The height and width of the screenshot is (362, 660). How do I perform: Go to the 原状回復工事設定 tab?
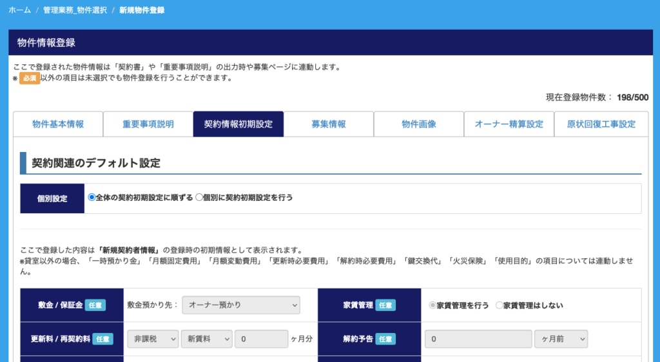(x=601, y=124)
